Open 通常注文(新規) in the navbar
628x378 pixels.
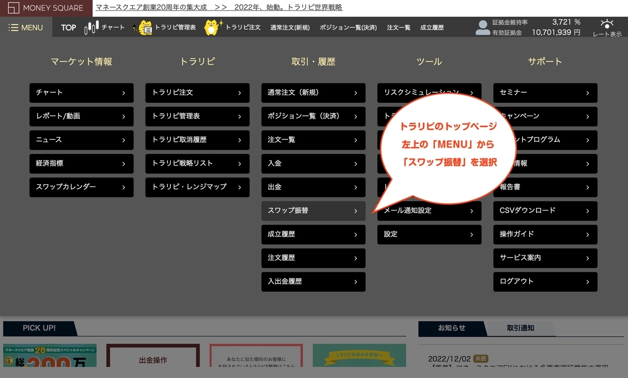click(290, 28)
